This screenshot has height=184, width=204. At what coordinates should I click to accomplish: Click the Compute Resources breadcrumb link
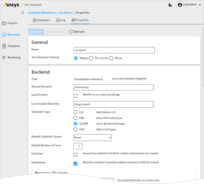(42, 13)
